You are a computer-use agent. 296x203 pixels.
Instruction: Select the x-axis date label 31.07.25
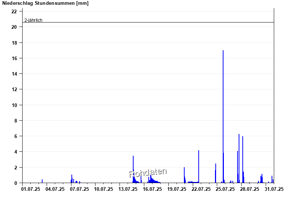pos(274,189)
